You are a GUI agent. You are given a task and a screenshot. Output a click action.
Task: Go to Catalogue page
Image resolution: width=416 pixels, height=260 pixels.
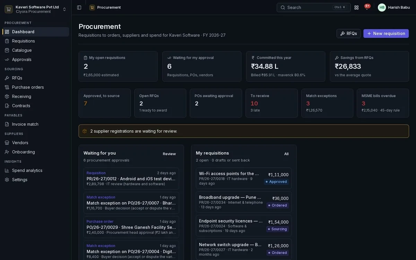coord(36,50)
